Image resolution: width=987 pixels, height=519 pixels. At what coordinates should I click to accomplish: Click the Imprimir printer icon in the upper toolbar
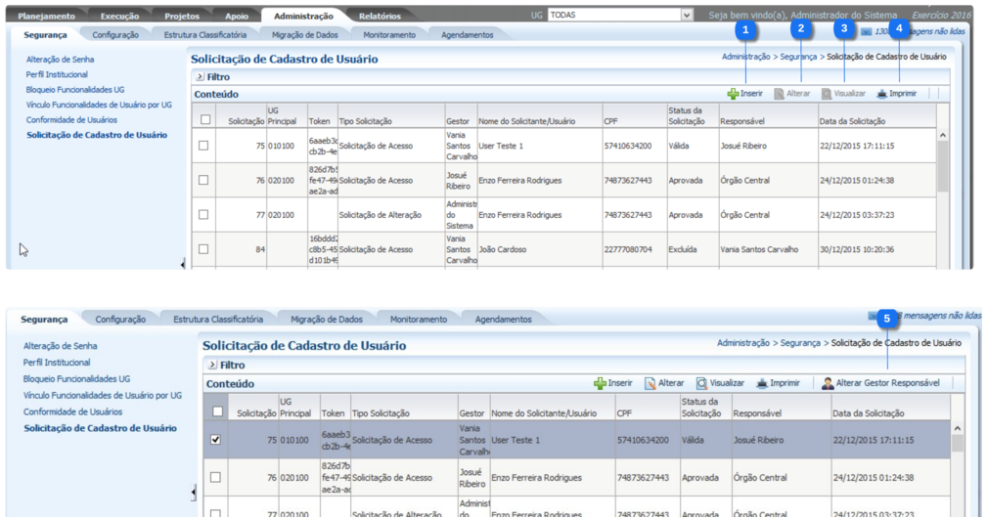pyautogui.click(x=881, y=94)
